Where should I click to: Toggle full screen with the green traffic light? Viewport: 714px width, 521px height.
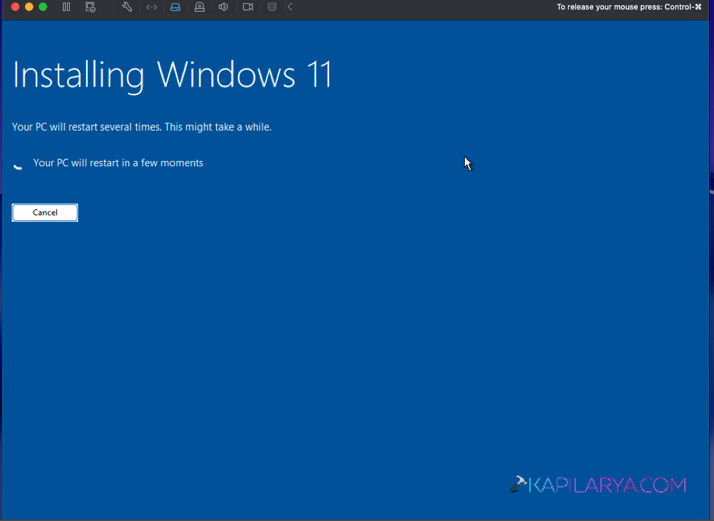point(43,7)
